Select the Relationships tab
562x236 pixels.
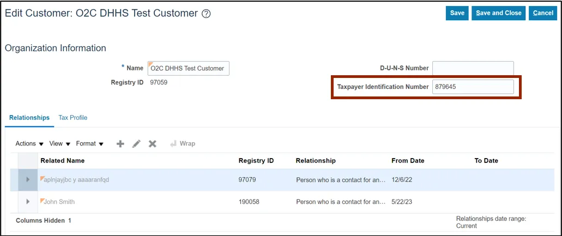click(x=29, y=118)
